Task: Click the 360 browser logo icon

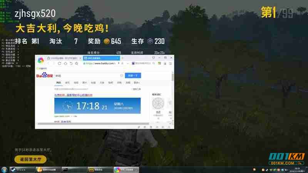Action: click(x=41, y=60)
